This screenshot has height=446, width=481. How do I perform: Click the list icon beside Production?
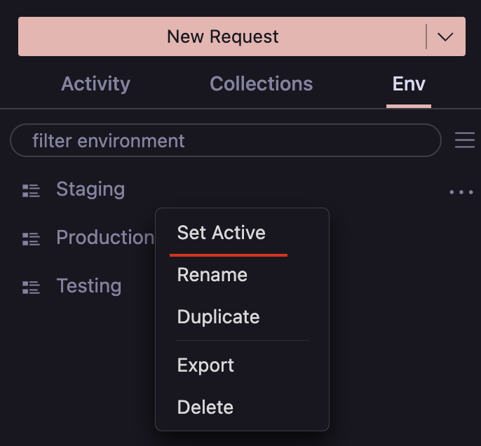[31, 238]
